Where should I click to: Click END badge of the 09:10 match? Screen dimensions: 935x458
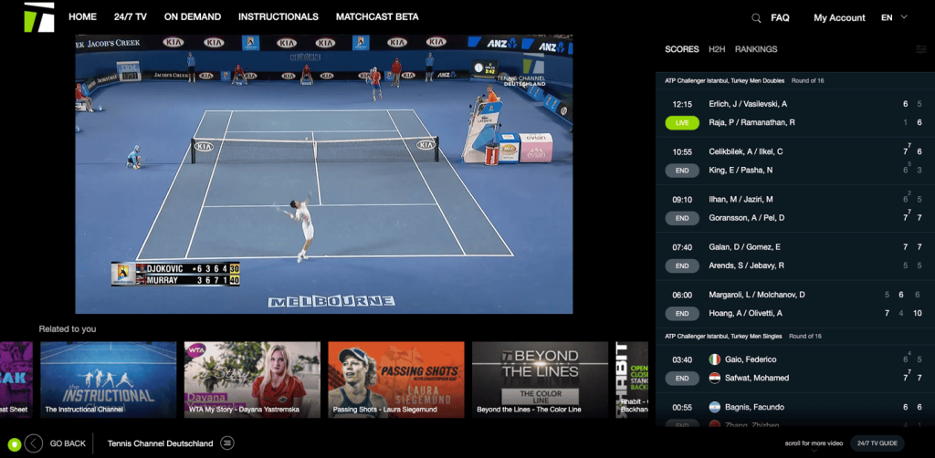point(682,218)
